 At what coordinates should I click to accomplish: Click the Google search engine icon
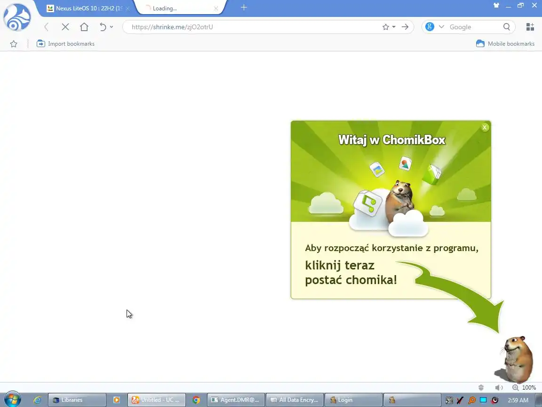tap(430, 27)
